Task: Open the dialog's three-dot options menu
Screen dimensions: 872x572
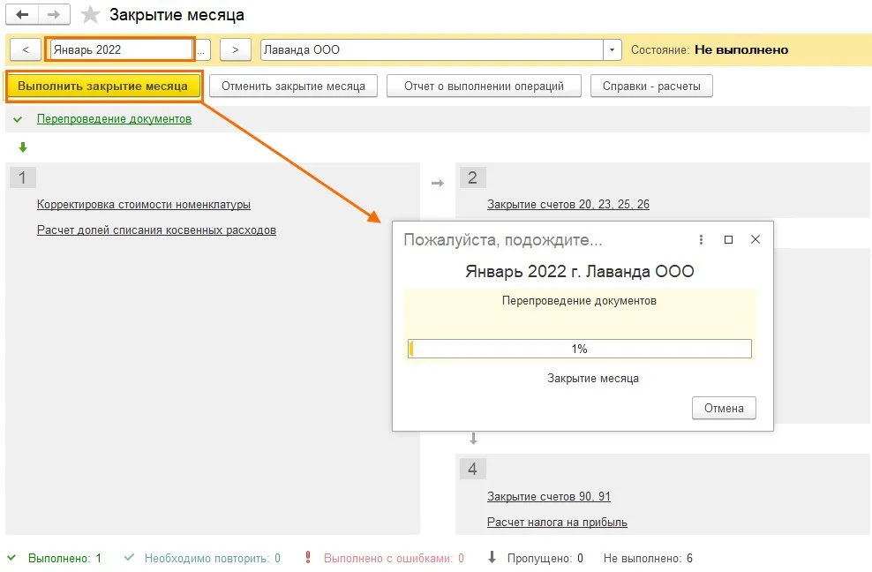Action: (x=701, y=239)
